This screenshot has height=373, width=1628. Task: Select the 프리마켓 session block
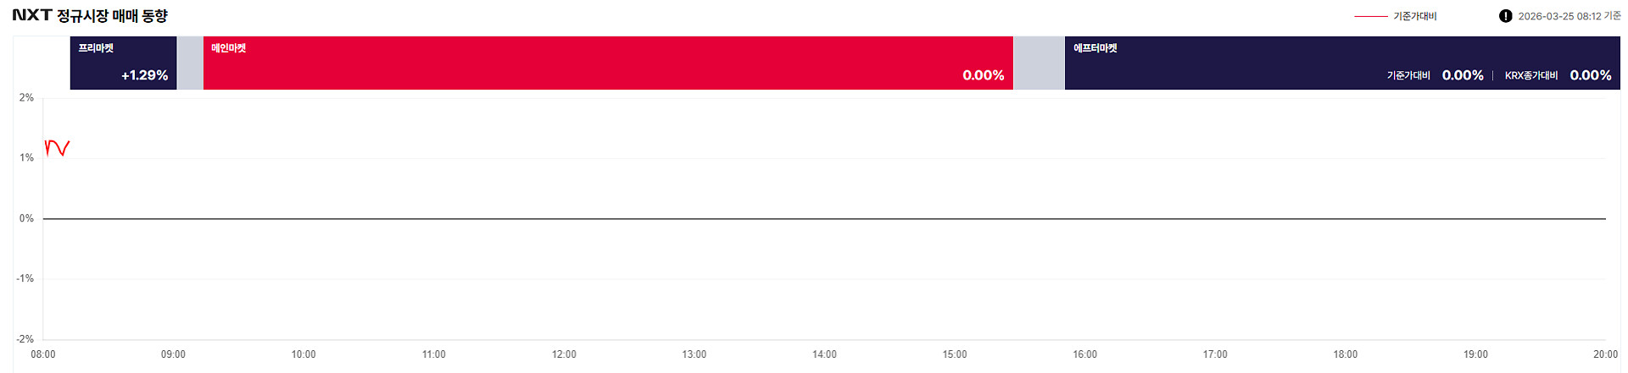click(x=123, y=63)
